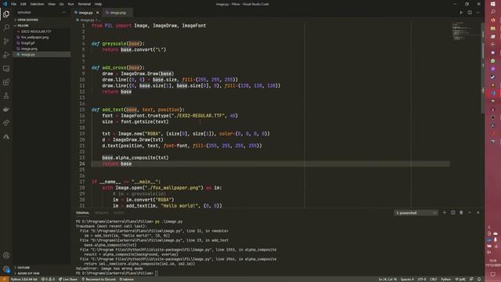
Task: Select the Terminal panel tab
Action: point(82,212)
